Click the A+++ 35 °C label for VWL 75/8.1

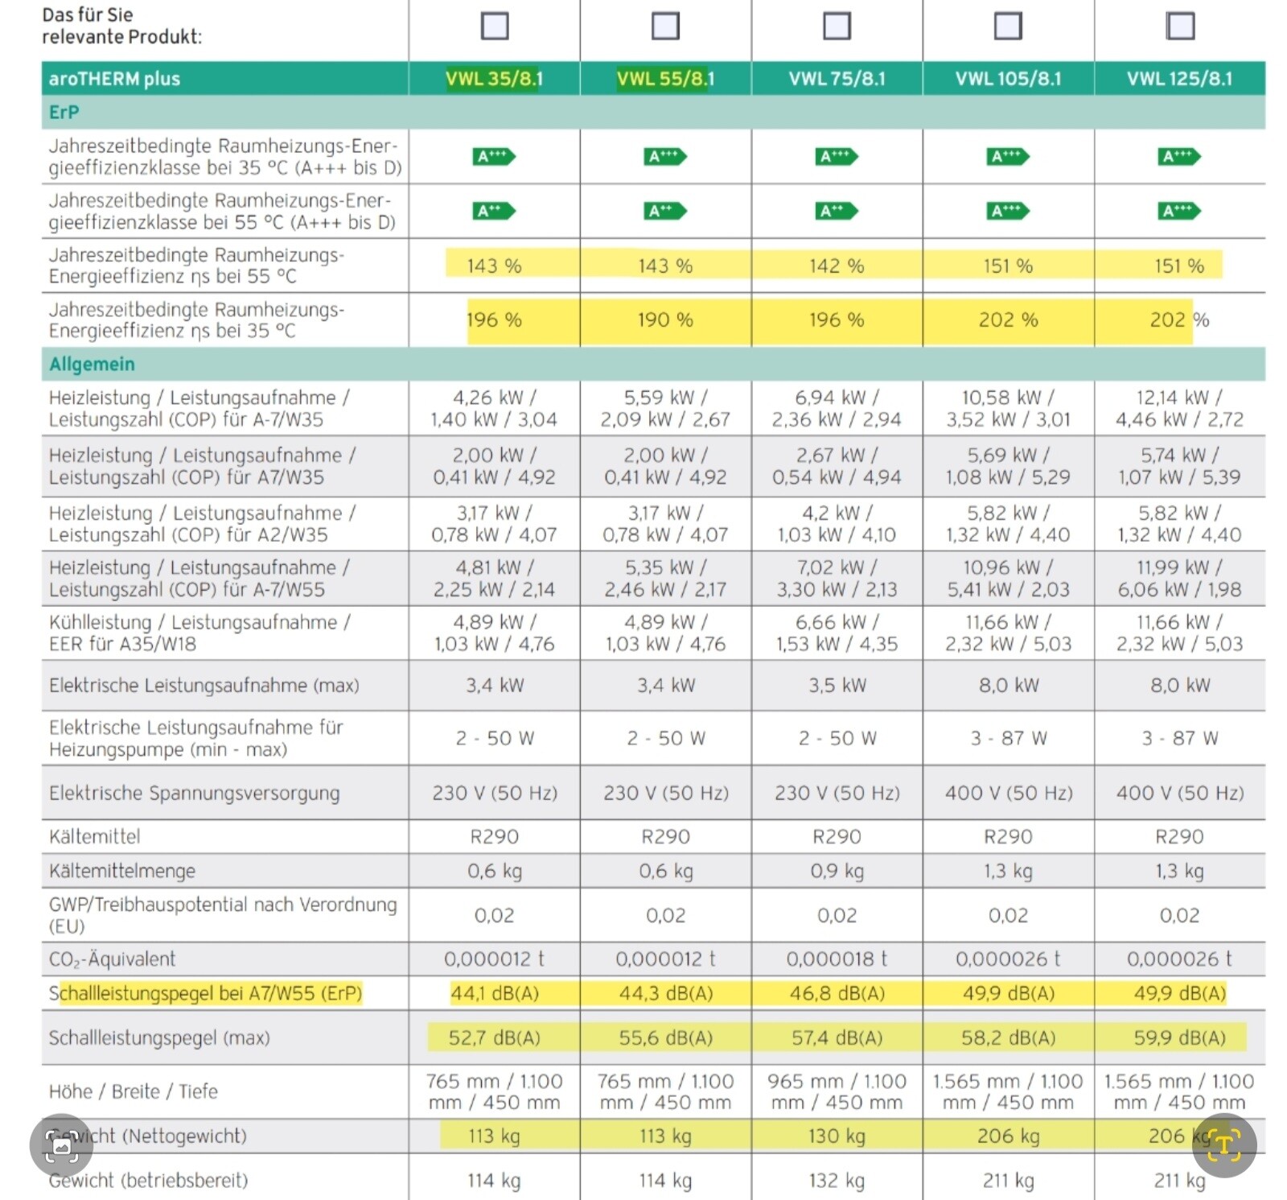(836, 156)
